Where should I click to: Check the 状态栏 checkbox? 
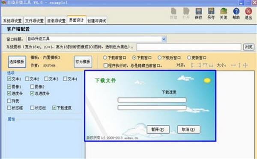pos(32,108)
